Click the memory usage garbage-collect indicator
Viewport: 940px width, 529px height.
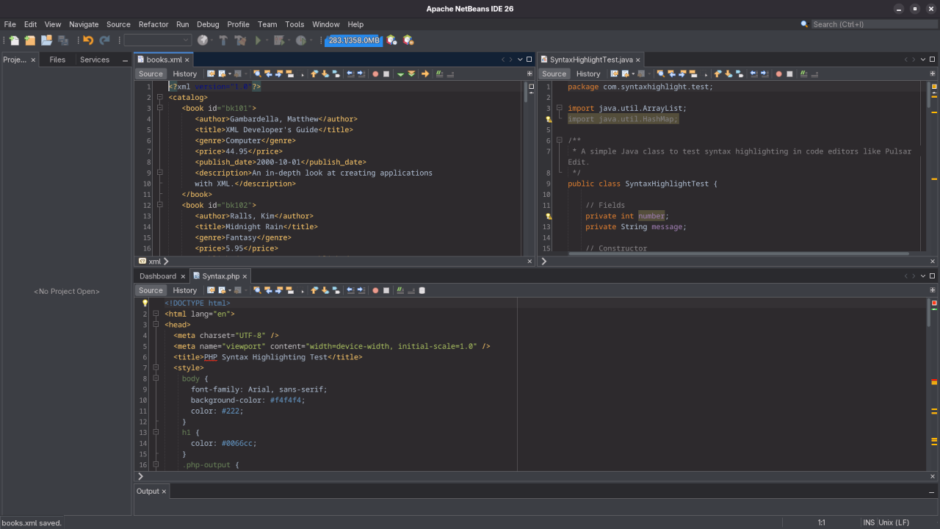[x=354, y=40]
